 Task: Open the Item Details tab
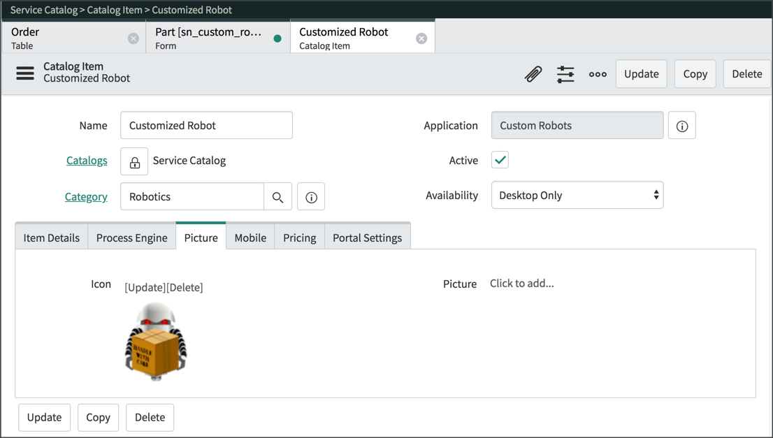click(x=50, y=238)
